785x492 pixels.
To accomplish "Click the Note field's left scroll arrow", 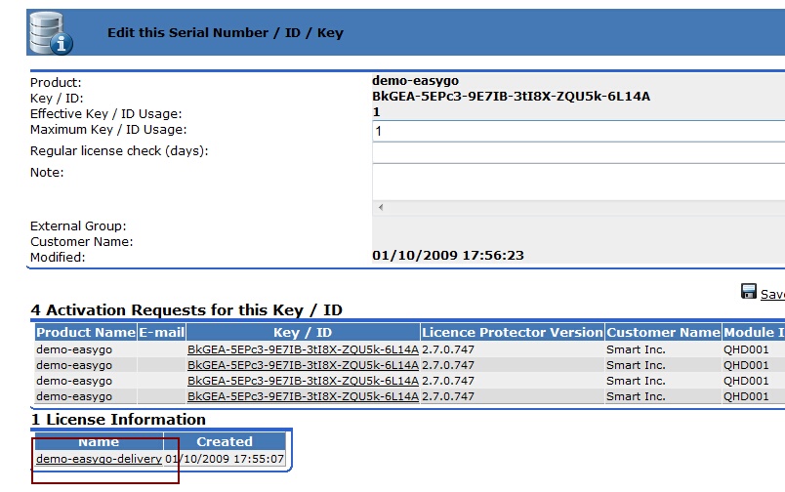I will tap(381, 208).
